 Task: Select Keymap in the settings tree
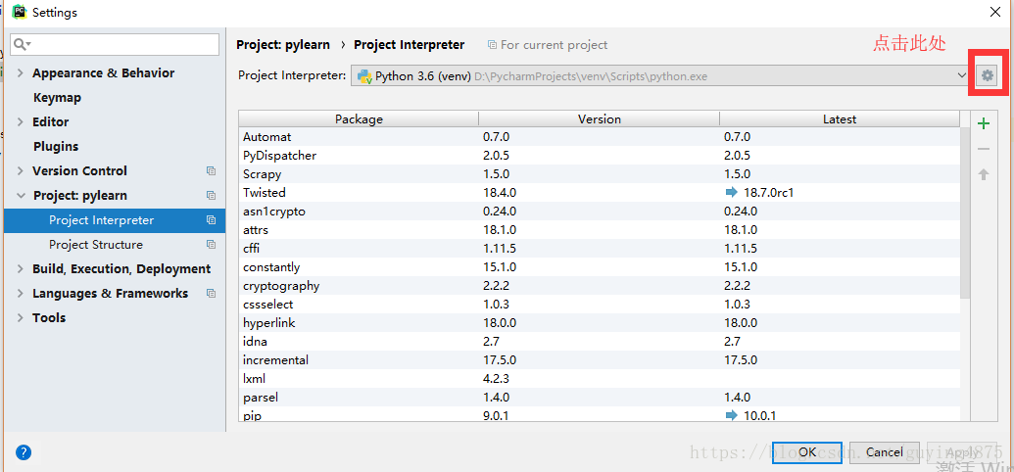click(x=57, y=98)
